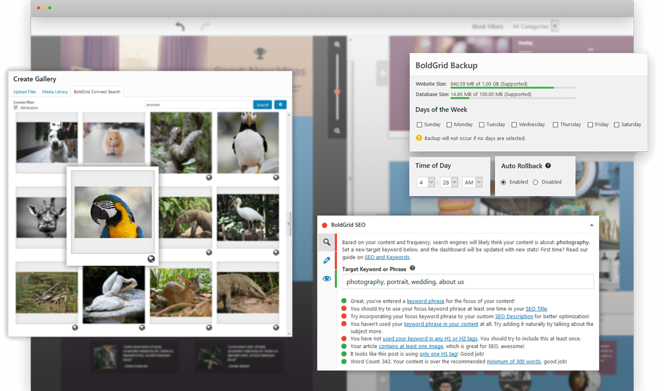Screen dimensions: 664x391
Task: Click the gallery search field containing 'animals'
Action: click(x=198, y=105)
